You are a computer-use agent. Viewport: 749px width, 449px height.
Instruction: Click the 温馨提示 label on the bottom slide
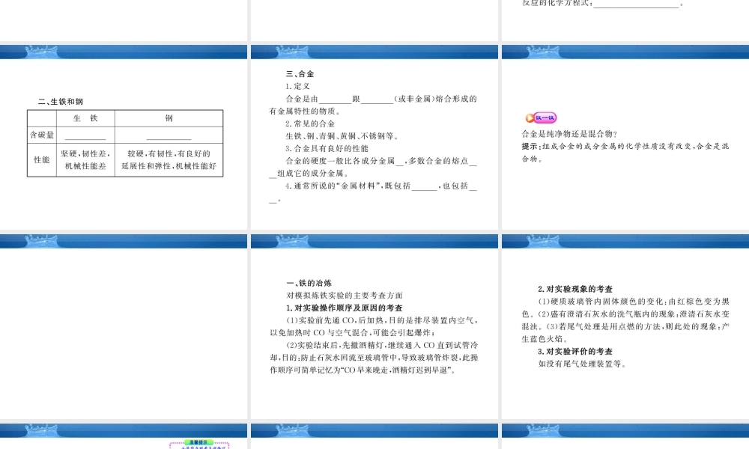click(199, 442)
